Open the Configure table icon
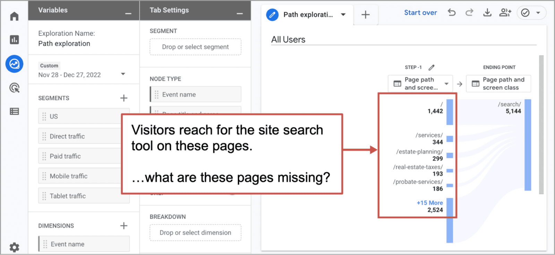Image resolution: width=555 pixels, height=255 pixels. [14, 111]
